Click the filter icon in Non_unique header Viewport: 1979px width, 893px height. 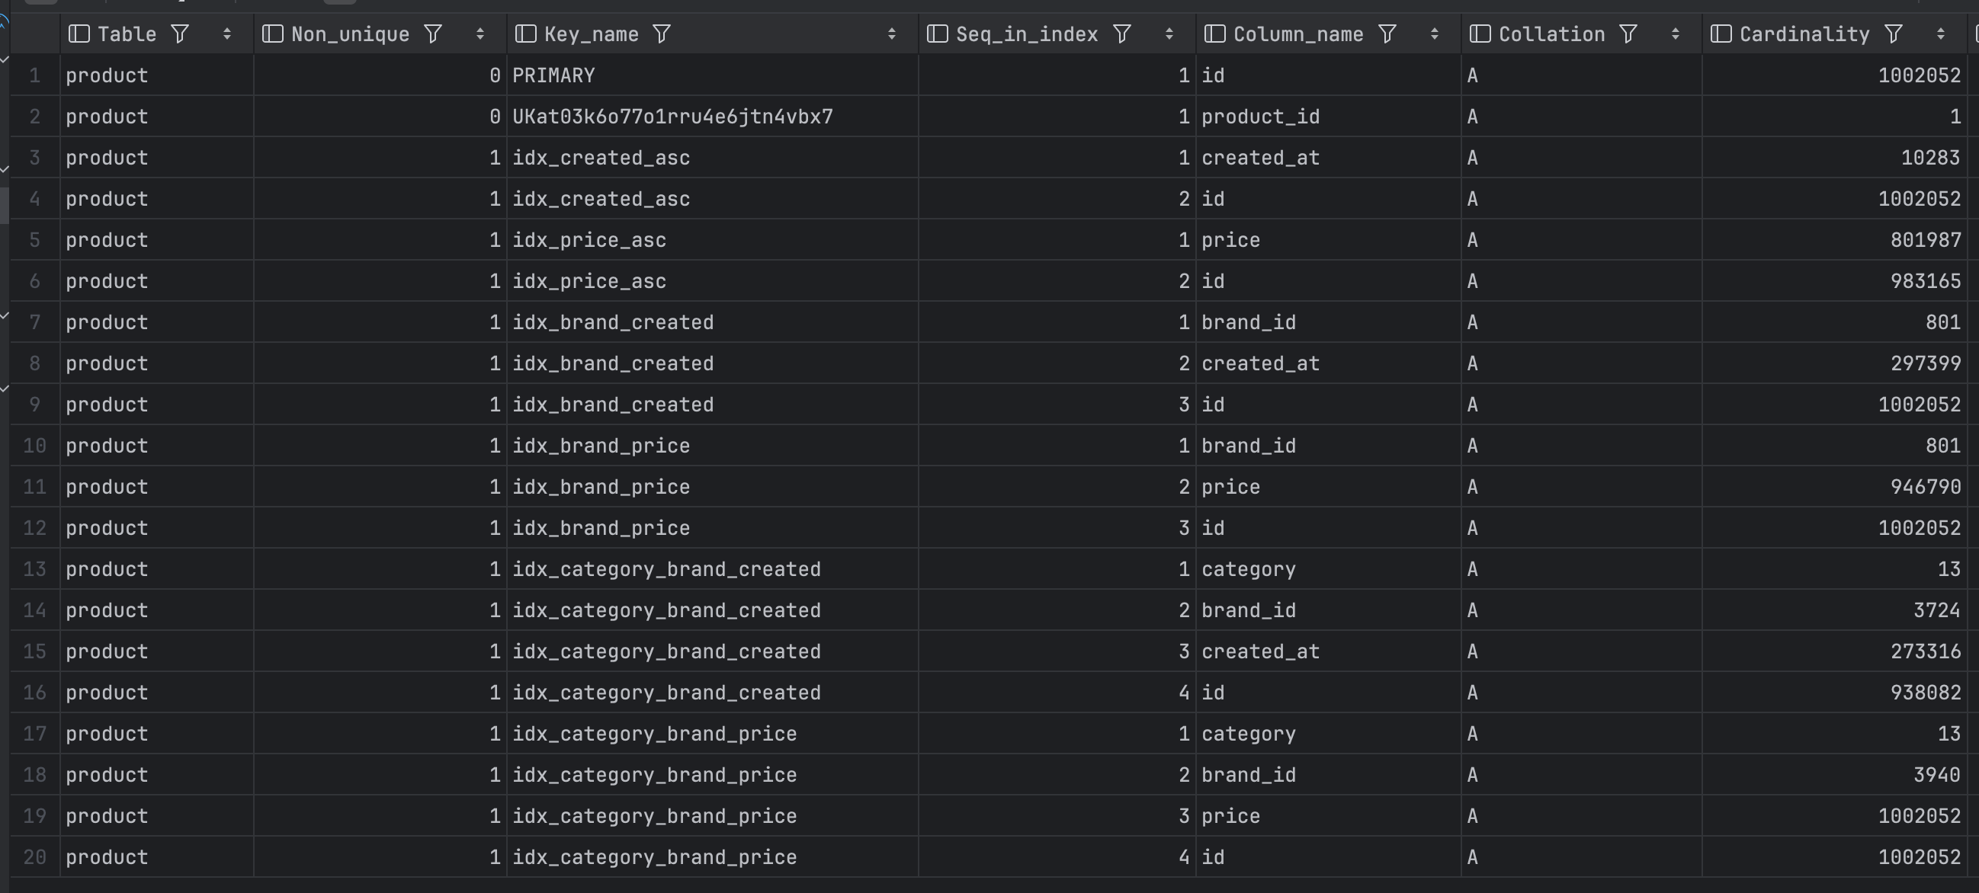click(x=433, y=34)
